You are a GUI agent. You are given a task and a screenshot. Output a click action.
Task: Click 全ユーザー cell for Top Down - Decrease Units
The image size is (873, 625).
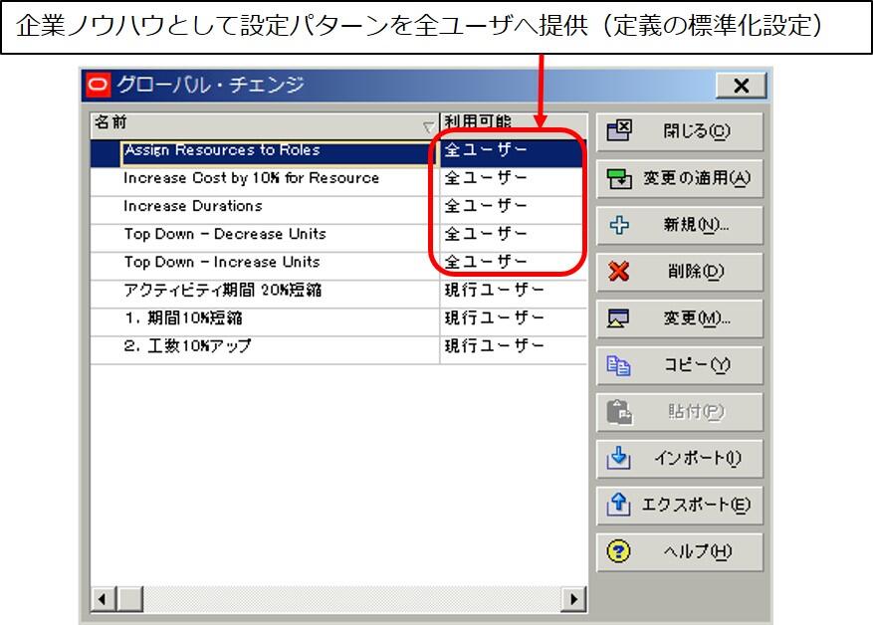514,238
